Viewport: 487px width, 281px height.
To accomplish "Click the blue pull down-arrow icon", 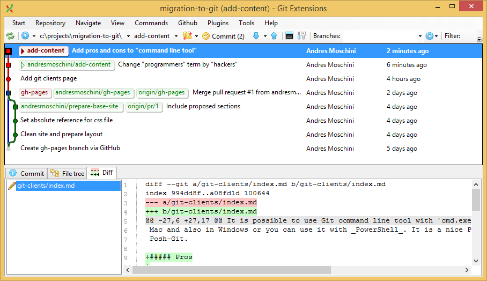I will pos(256,36).
